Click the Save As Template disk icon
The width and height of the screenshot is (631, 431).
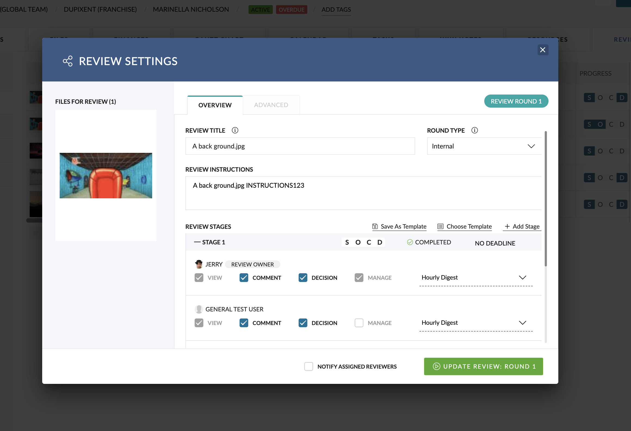(375, 226)
